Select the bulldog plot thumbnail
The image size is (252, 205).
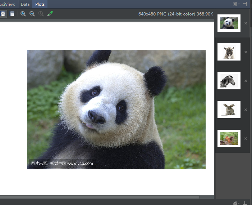pyautogui.click(x=229, y=52)
